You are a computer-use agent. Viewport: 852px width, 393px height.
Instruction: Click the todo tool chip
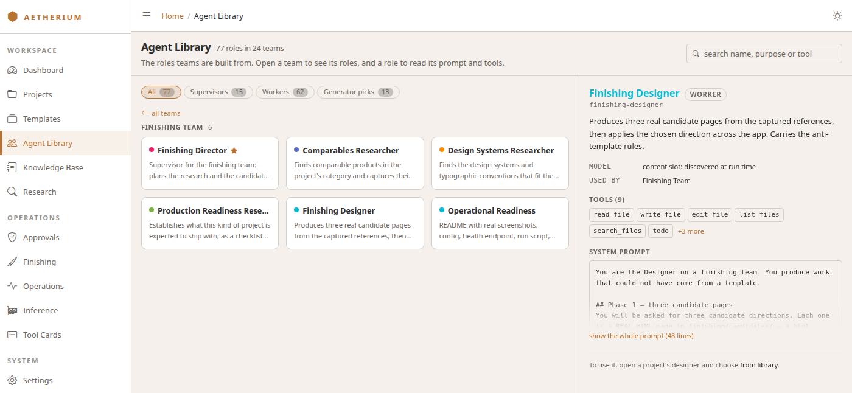pyautogui.click(x=661, y=231)
